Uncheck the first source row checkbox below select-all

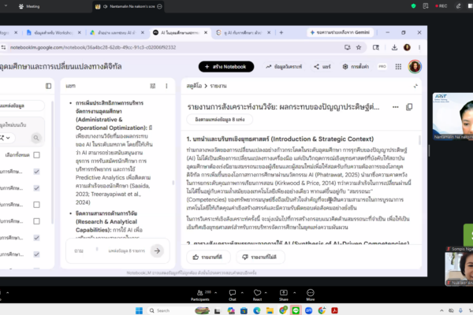(36, 172)
